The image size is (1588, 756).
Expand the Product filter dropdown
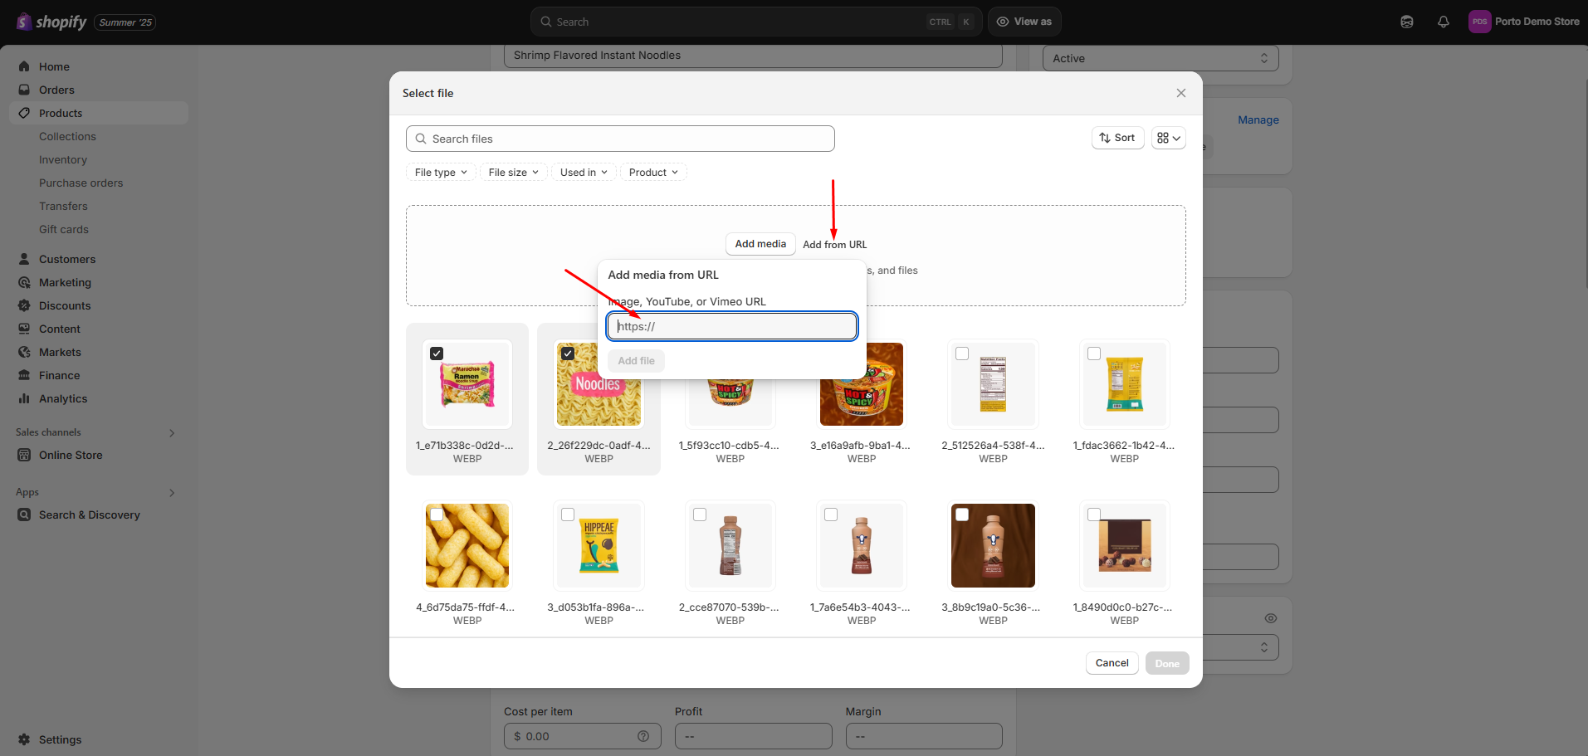tap(652, 173)
